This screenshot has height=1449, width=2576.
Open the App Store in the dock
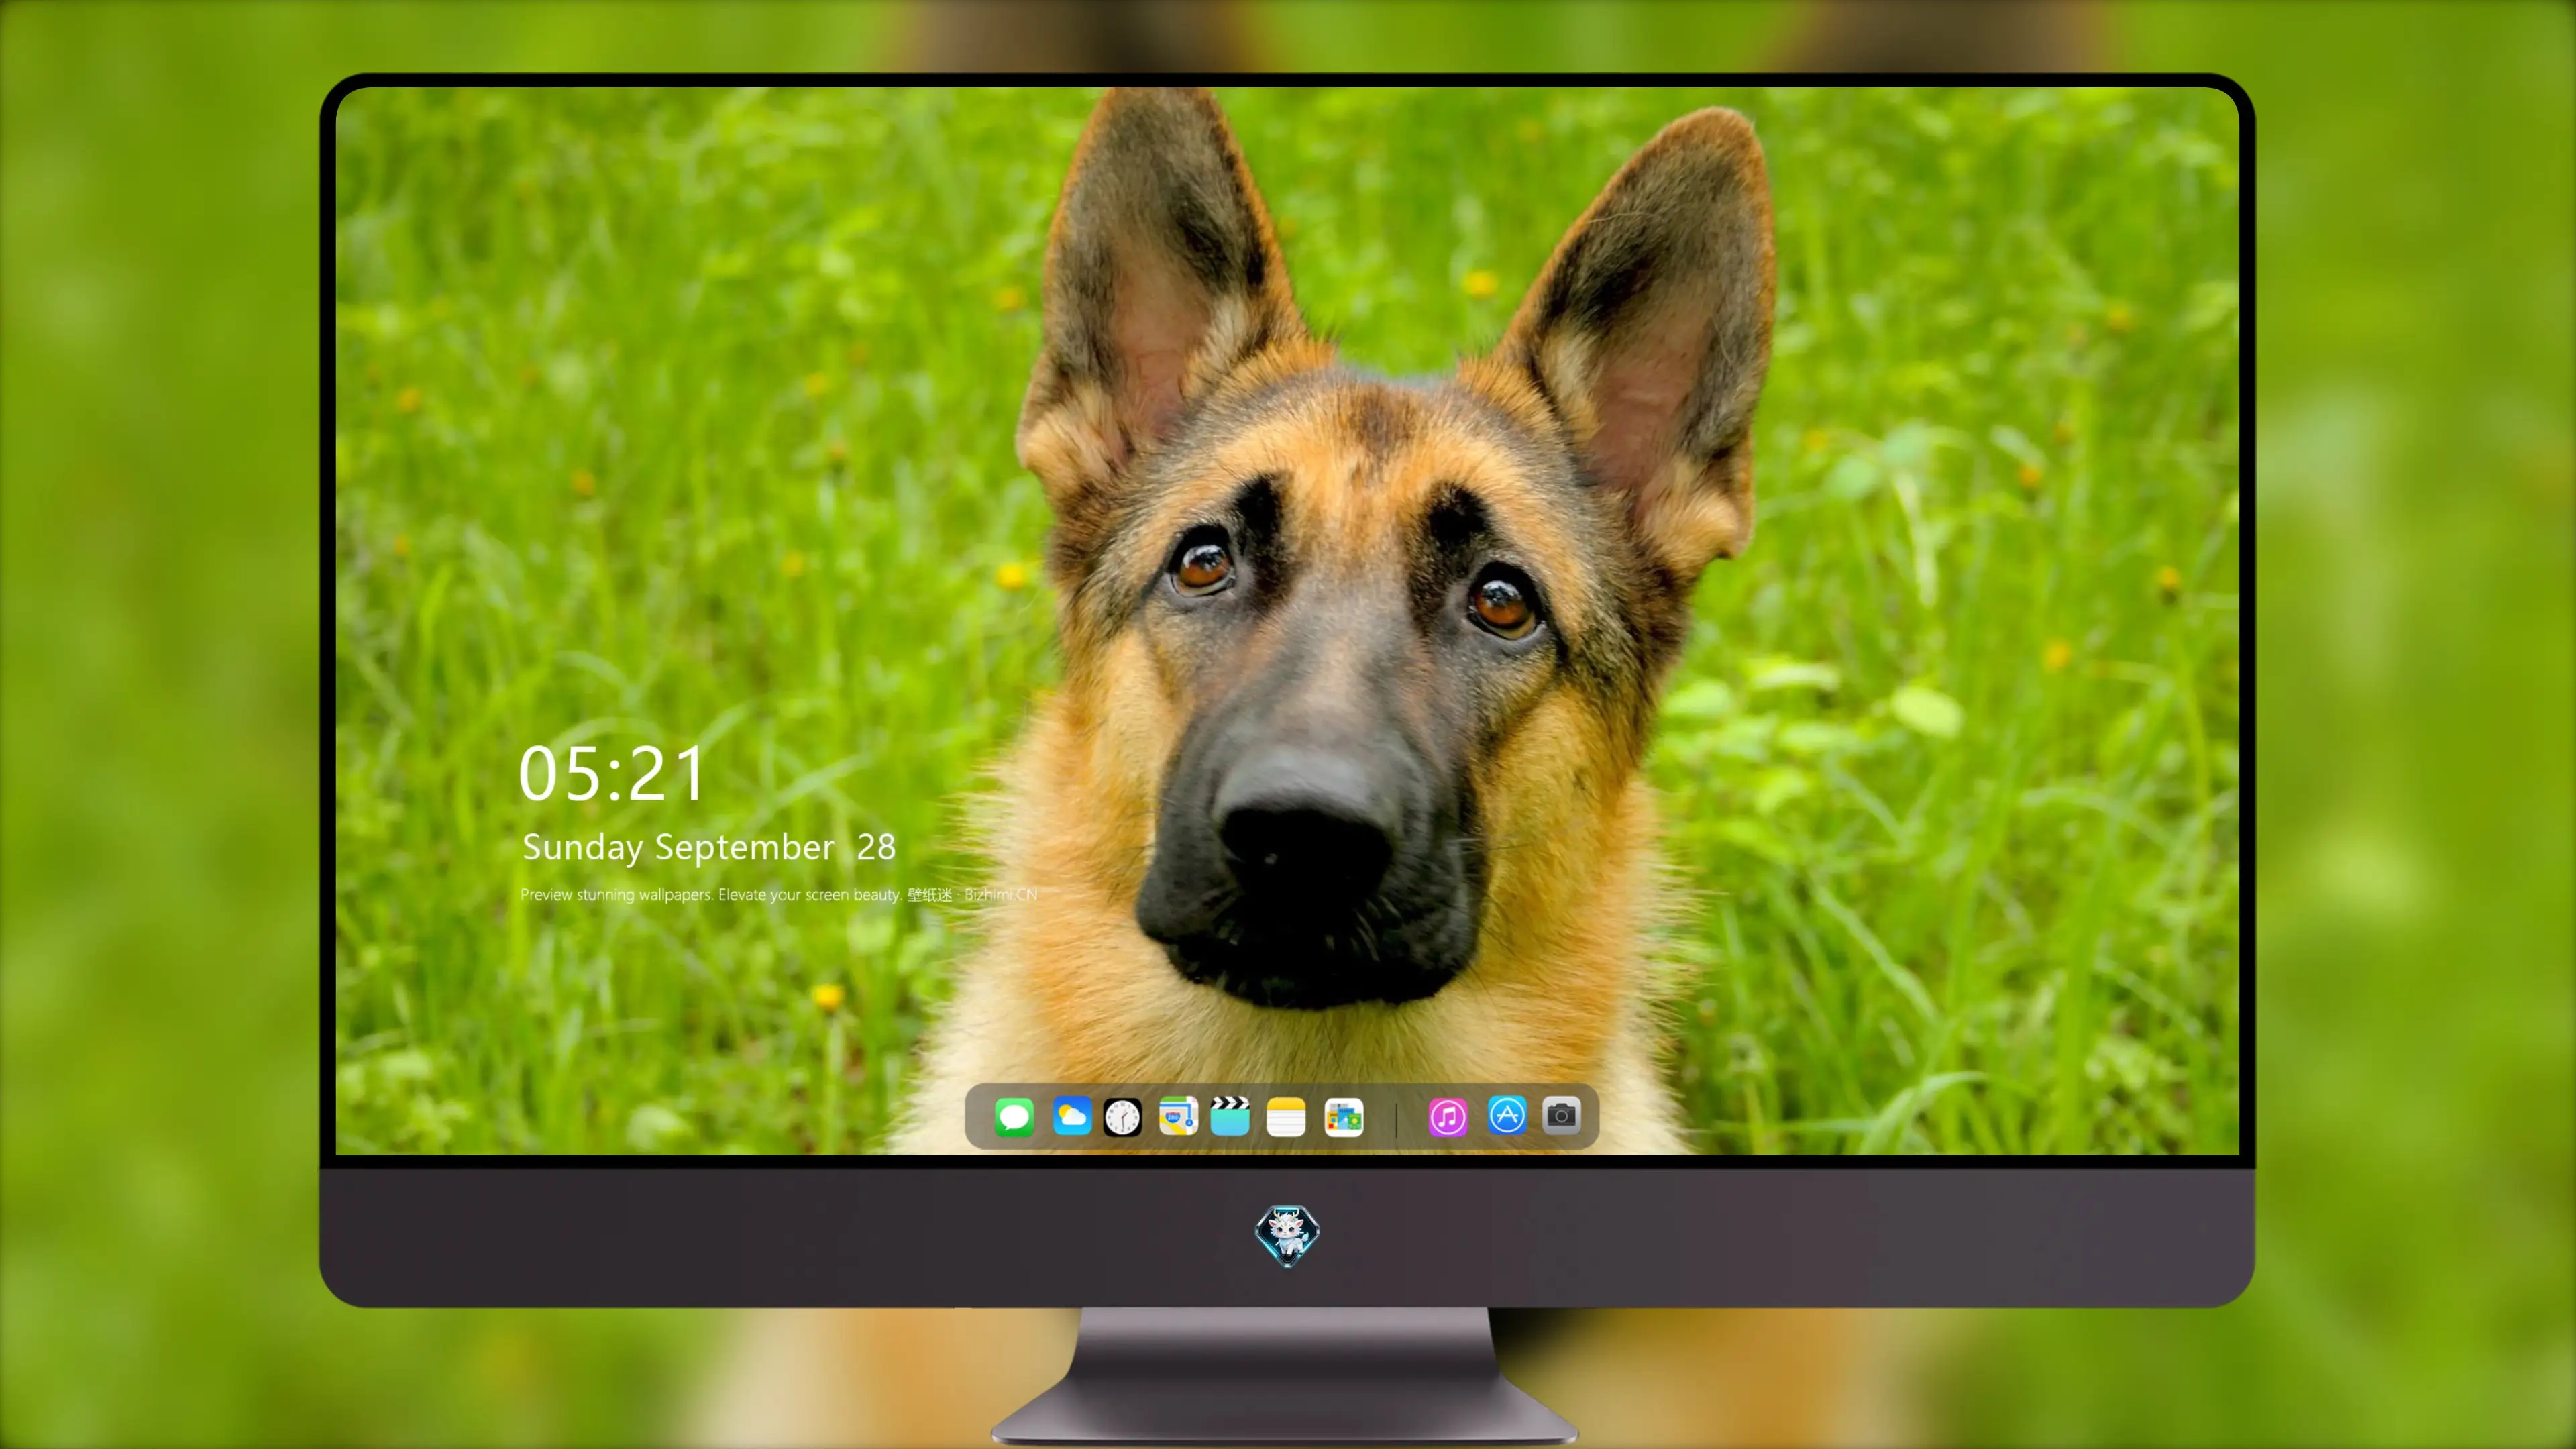tap(1507, 1116)
